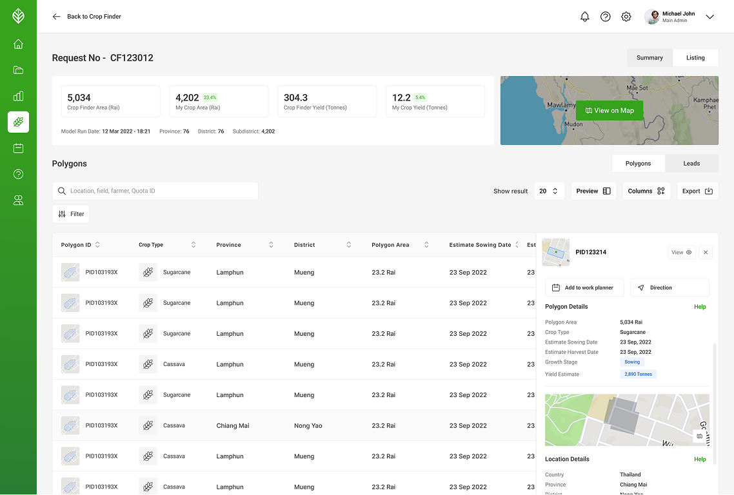Open help question mark in header
This screenshot has width=734, height=495.
[x=605, y=17]
